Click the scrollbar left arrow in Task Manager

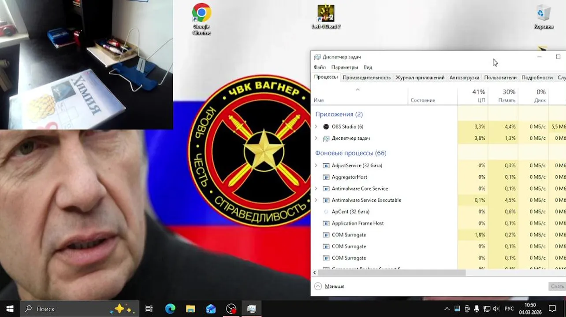314,273
